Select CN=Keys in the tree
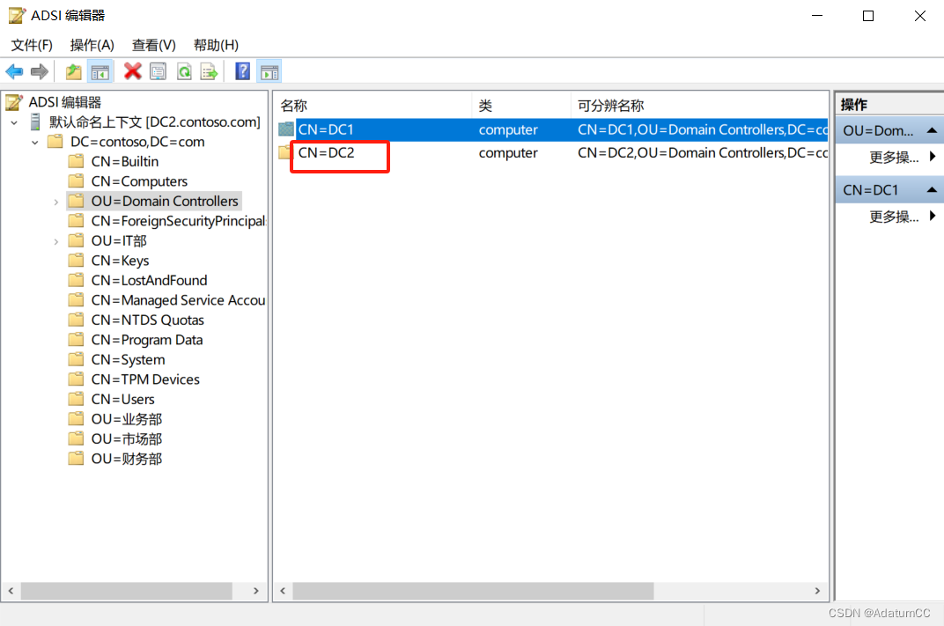This screenshot has height=626, width=944. click(x=120, y=261)
